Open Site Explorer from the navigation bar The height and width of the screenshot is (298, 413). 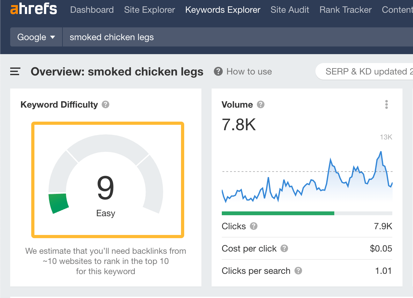coord(149,10)
